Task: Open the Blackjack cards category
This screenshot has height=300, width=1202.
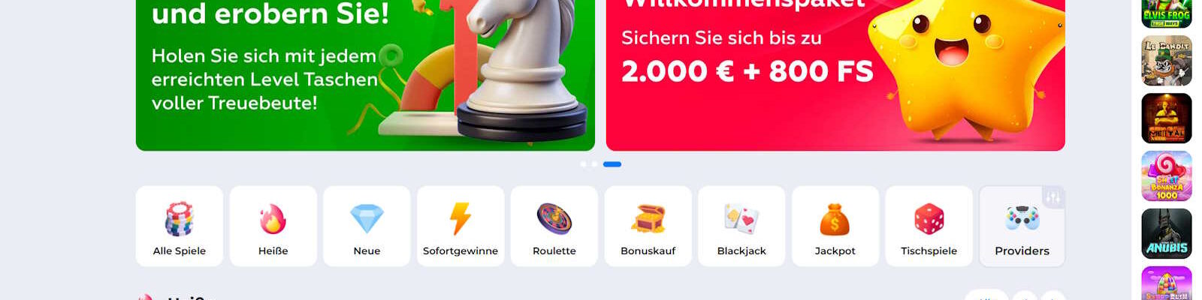Action: [741, 226]
